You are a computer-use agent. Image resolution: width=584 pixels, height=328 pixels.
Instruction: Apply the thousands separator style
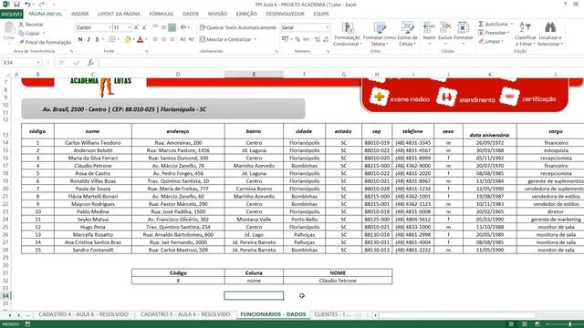pos(307,39)
